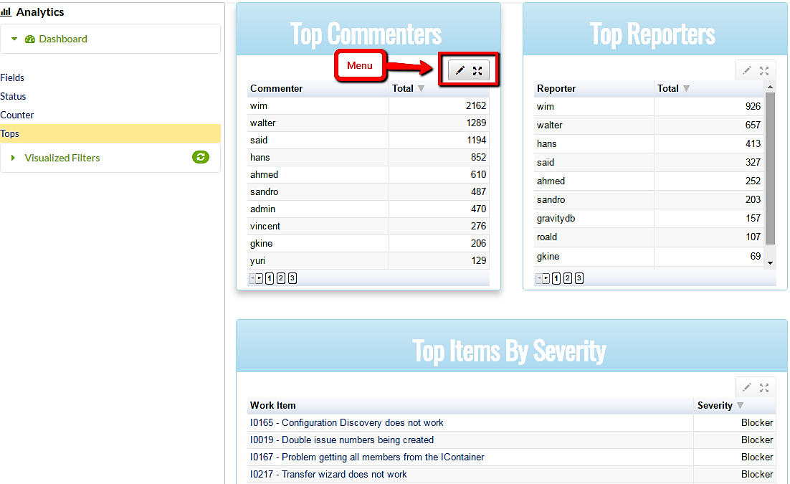Image resolution: width=790 pixels, height=484 pixels.
Task: Edit the Top Items By Severity widget
Action: tap(747, 387)
